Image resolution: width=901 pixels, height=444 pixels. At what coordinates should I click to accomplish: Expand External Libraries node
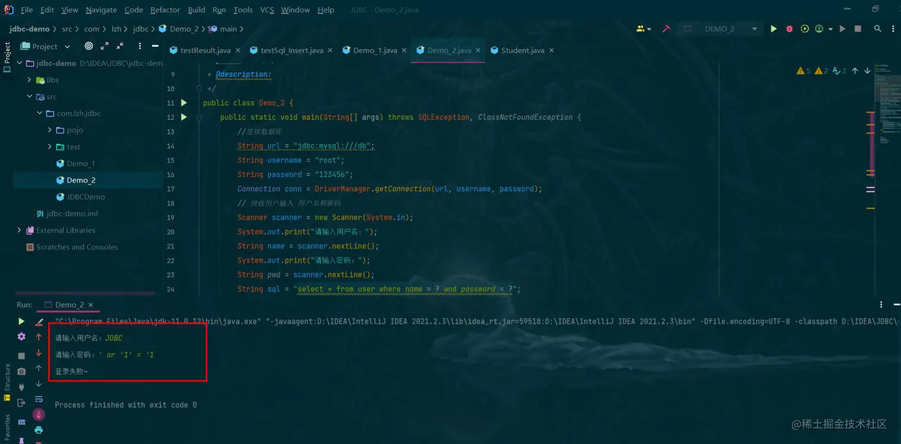pos(19,230)
